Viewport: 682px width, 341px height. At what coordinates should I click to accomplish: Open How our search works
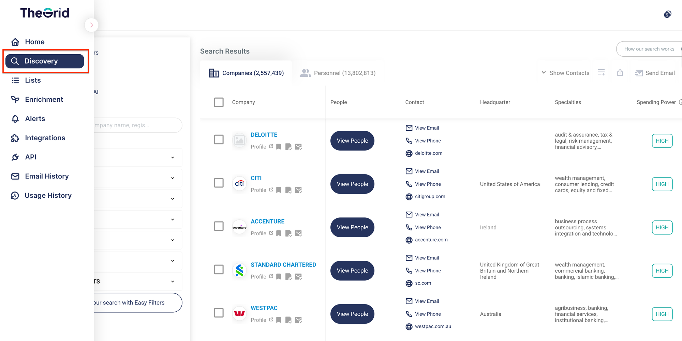pos(649,49)
